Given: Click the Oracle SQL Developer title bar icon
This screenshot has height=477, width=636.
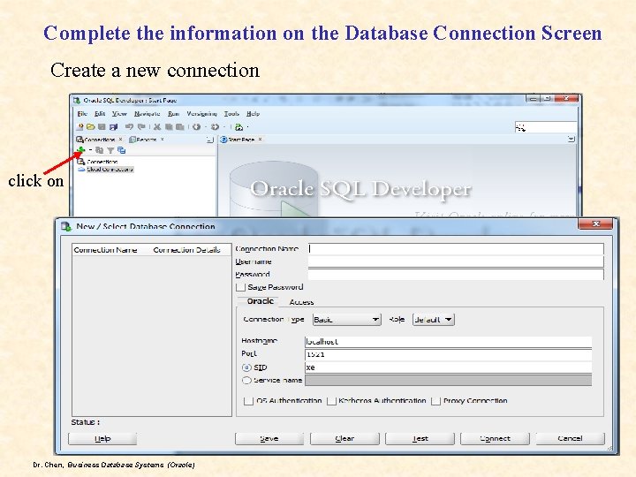Looking at the screenshot, I should click(77, 100).
